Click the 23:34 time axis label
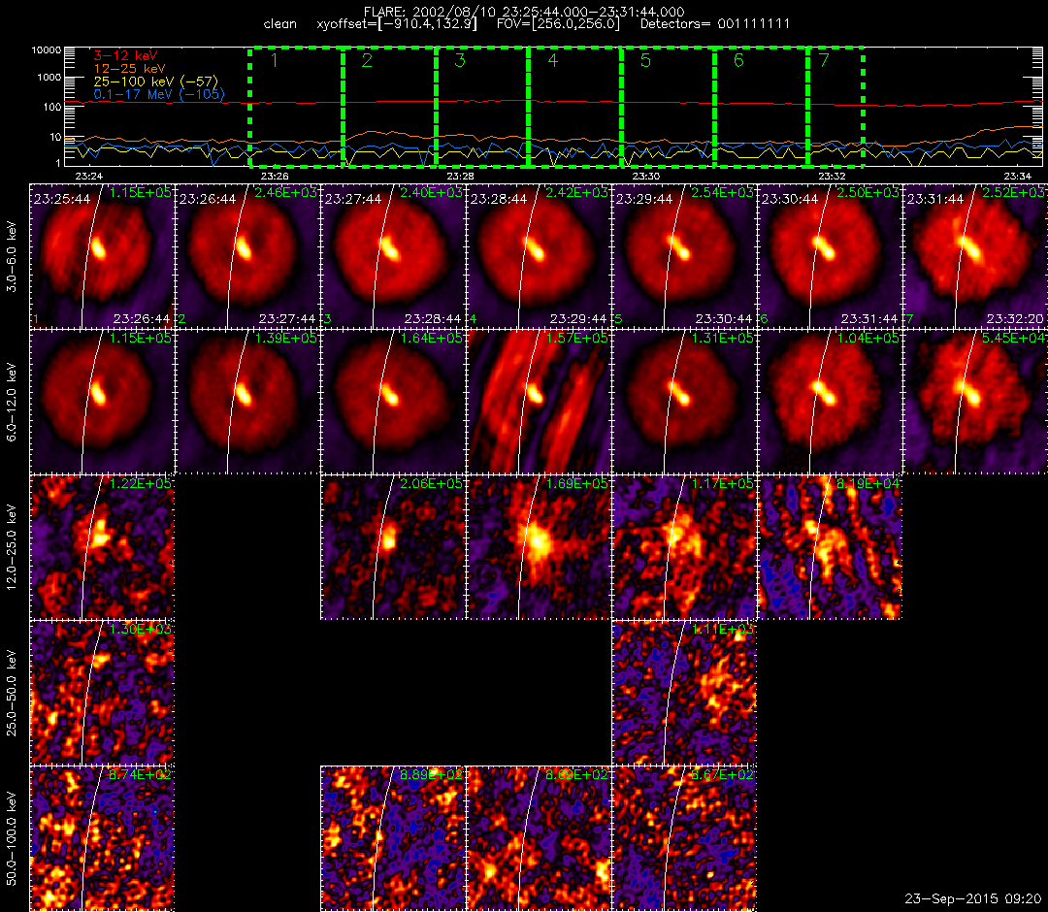This screenshot has width=1048, height=912. coord(1017,176)
